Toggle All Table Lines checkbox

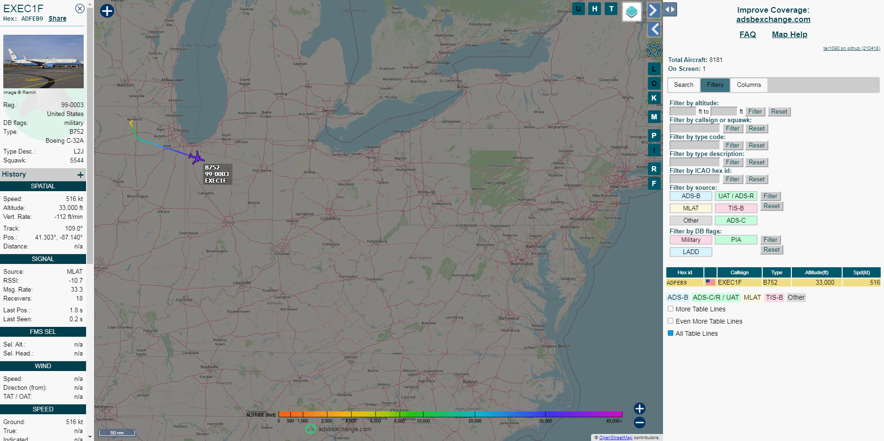tap(671, 333)
